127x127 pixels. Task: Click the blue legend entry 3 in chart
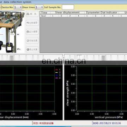pyautogui.click(x=58, y=75)
